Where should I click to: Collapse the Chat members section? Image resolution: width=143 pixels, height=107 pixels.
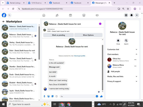coord(122,54)
